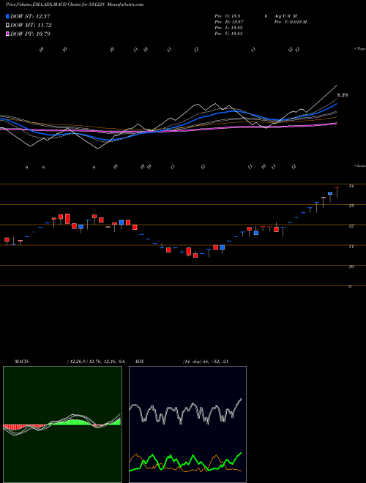The image size is (366, 483).
Task: Click the 'ADX' panel heading
Action: click(139, 362)
